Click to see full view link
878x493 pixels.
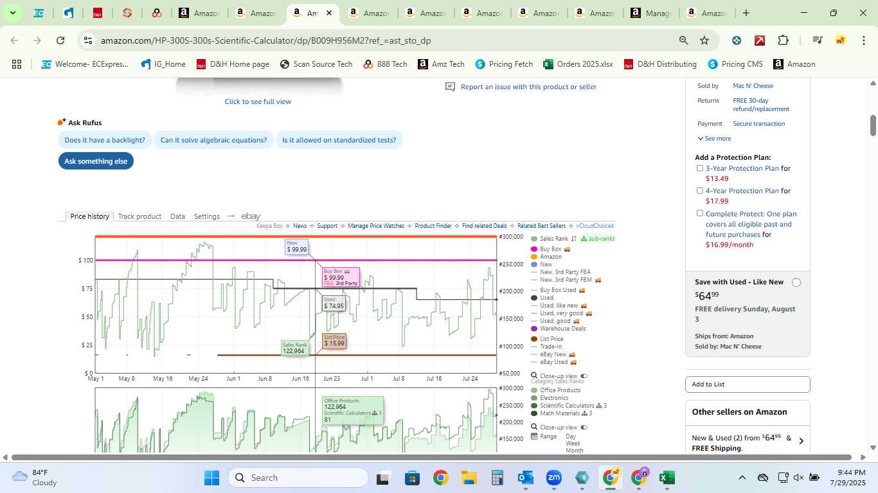[x=258, y=101]
